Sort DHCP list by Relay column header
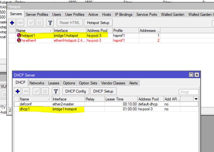 (95, 99)
